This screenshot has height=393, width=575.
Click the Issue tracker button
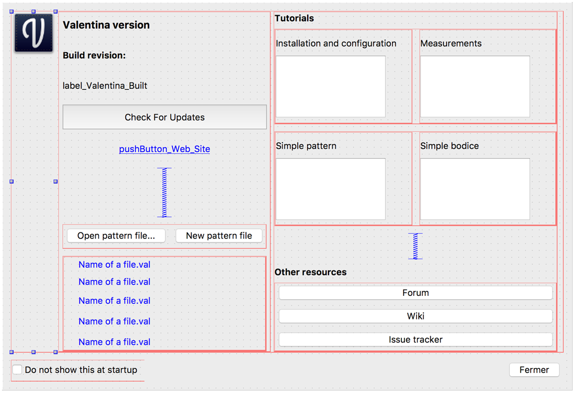point(416,339)
